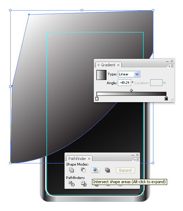Click Exclude overlapping shape areas icon
183x211 pixels.
click(x=107, y=170)
